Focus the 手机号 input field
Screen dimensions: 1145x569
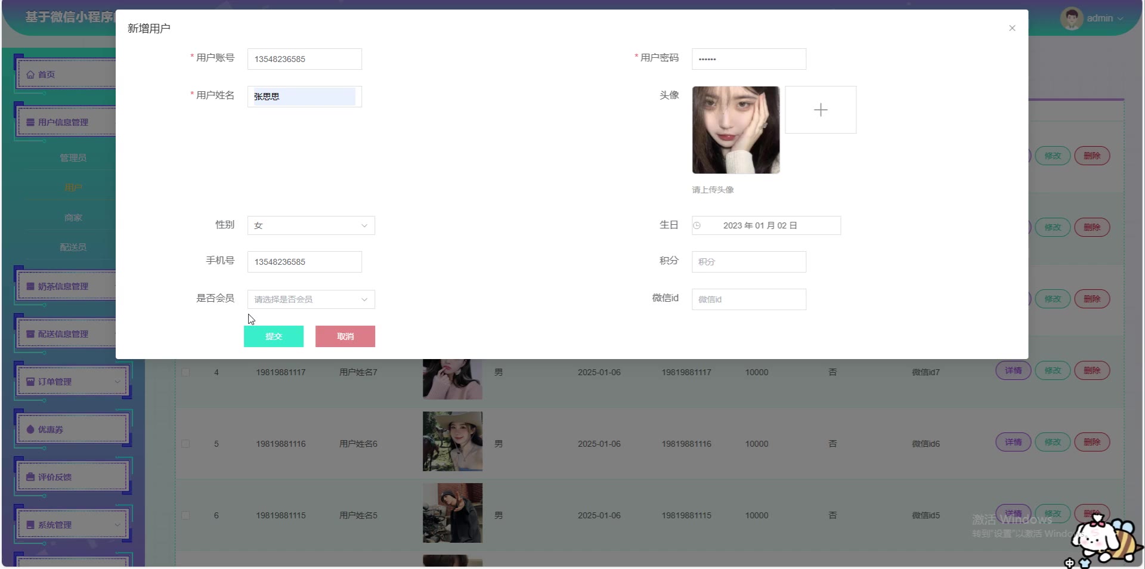[x=305, y=262]
